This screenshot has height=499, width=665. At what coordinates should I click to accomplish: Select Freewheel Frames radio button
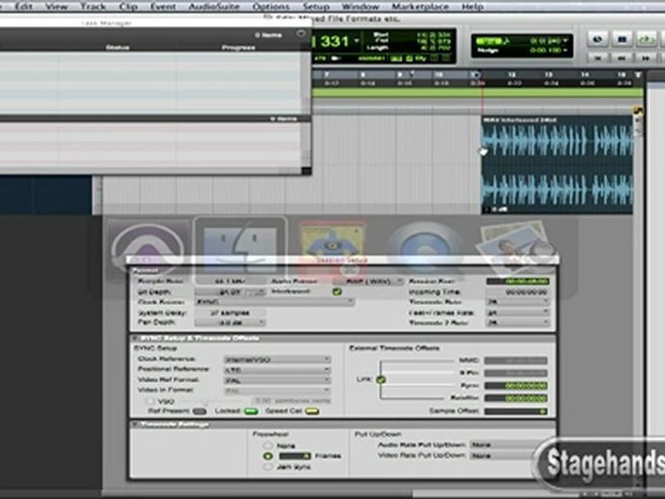coord(267,456)
